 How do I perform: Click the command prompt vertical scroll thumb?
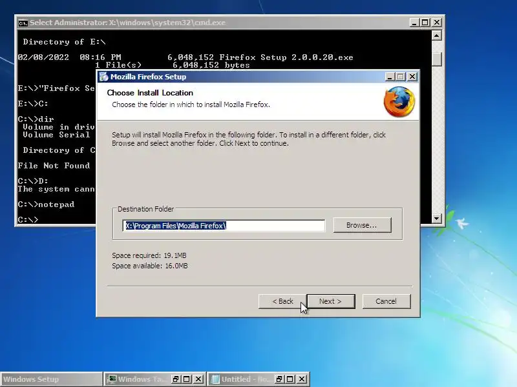(437, 59)
